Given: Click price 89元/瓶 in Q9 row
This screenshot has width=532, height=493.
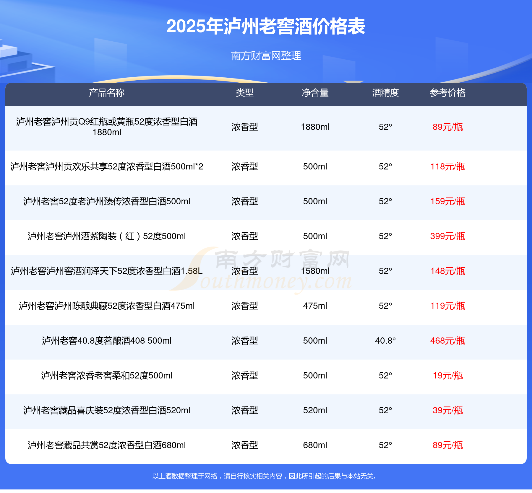Looking at the screenshot, I should pyautogui.click(x=448, y=127).
